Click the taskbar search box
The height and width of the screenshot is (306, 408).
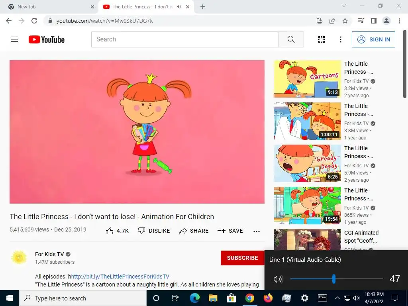click(83, 298)
